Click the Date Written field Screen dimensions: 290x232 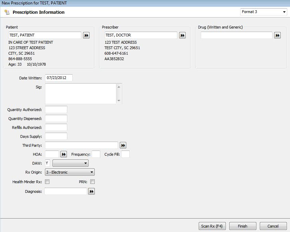[x=59, y=78]
